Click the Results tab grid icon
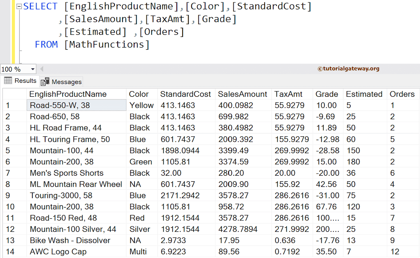Screen dimensions: 420x258 pos(8,81)
